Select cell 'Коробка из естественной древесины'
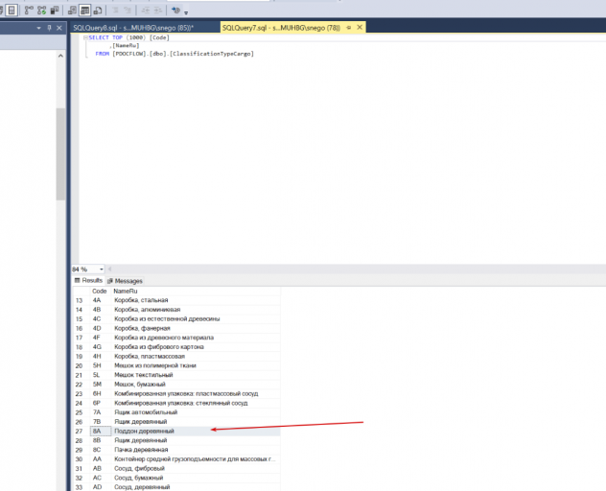Screen dimensions: 606x491 (x=196, y=319)
